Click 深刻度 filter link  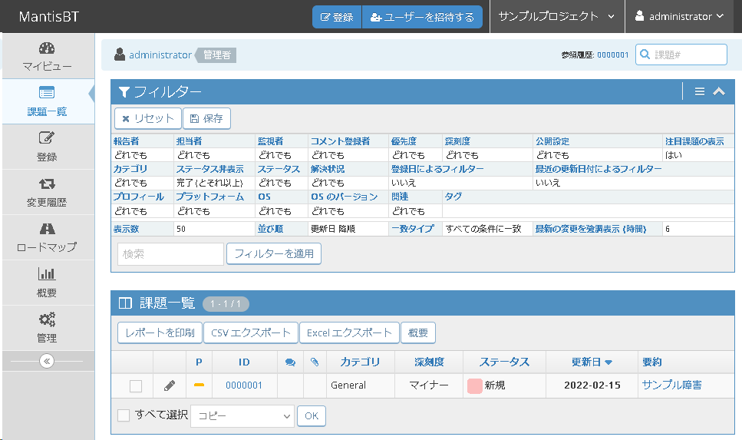(457, 141)
